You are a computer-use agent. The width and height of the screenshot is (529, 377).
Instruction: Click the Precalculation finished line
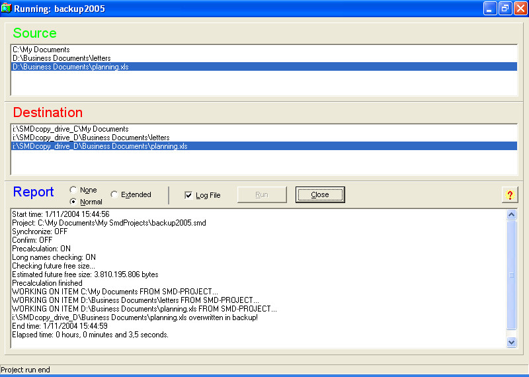tap(47, 283)
